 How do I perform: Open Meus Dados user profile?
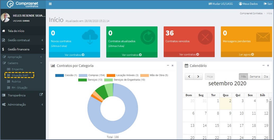(x=248, y=4)
